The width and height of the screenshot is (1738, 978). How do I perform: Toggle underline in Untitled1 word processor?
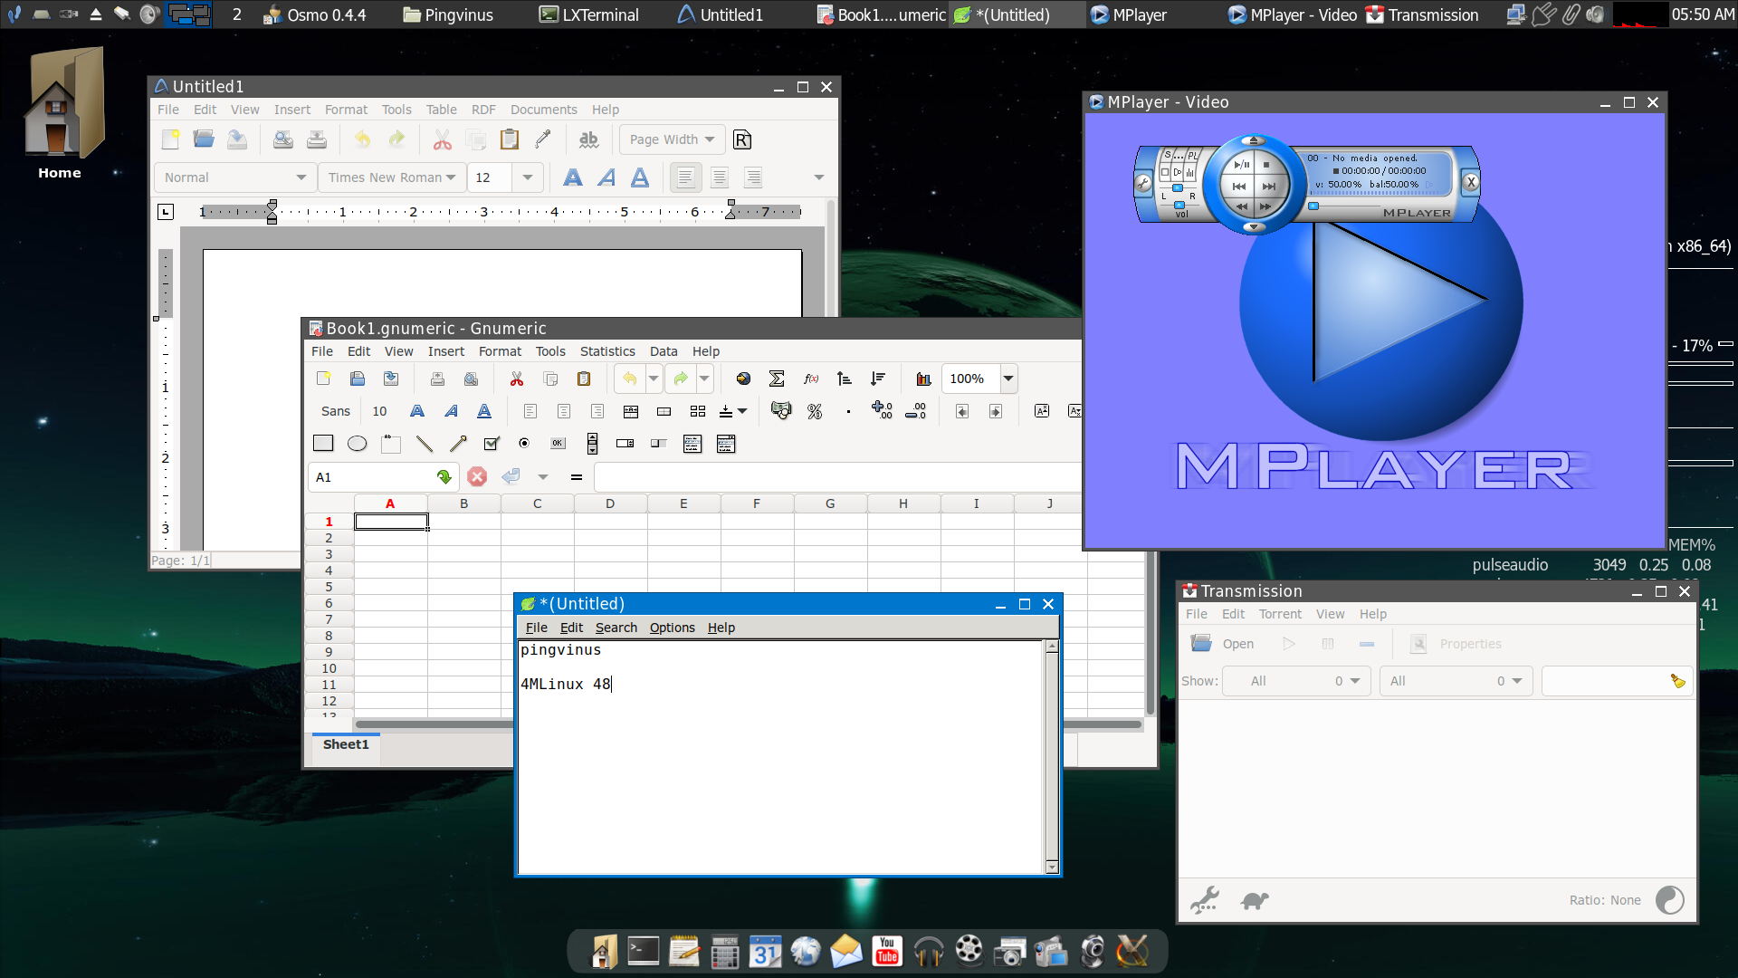coord(640,177)
